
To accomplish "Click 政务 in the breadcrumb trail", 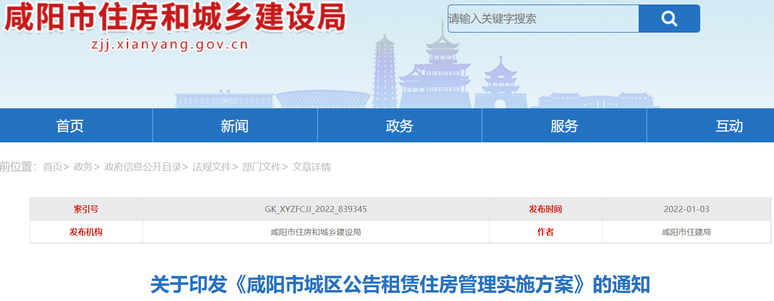I will click(83, 167).
